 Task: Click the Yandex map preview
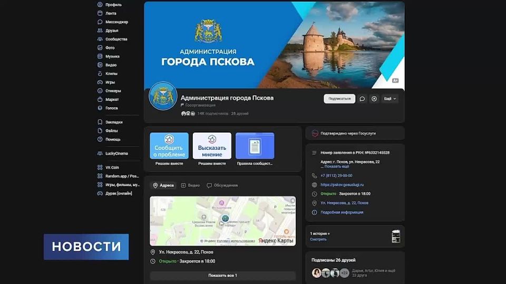pyautogui.click(x=222, y=221)
